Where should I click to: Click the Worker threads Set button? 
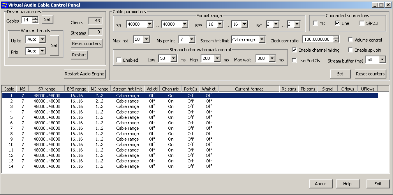(x=55, y=45)
